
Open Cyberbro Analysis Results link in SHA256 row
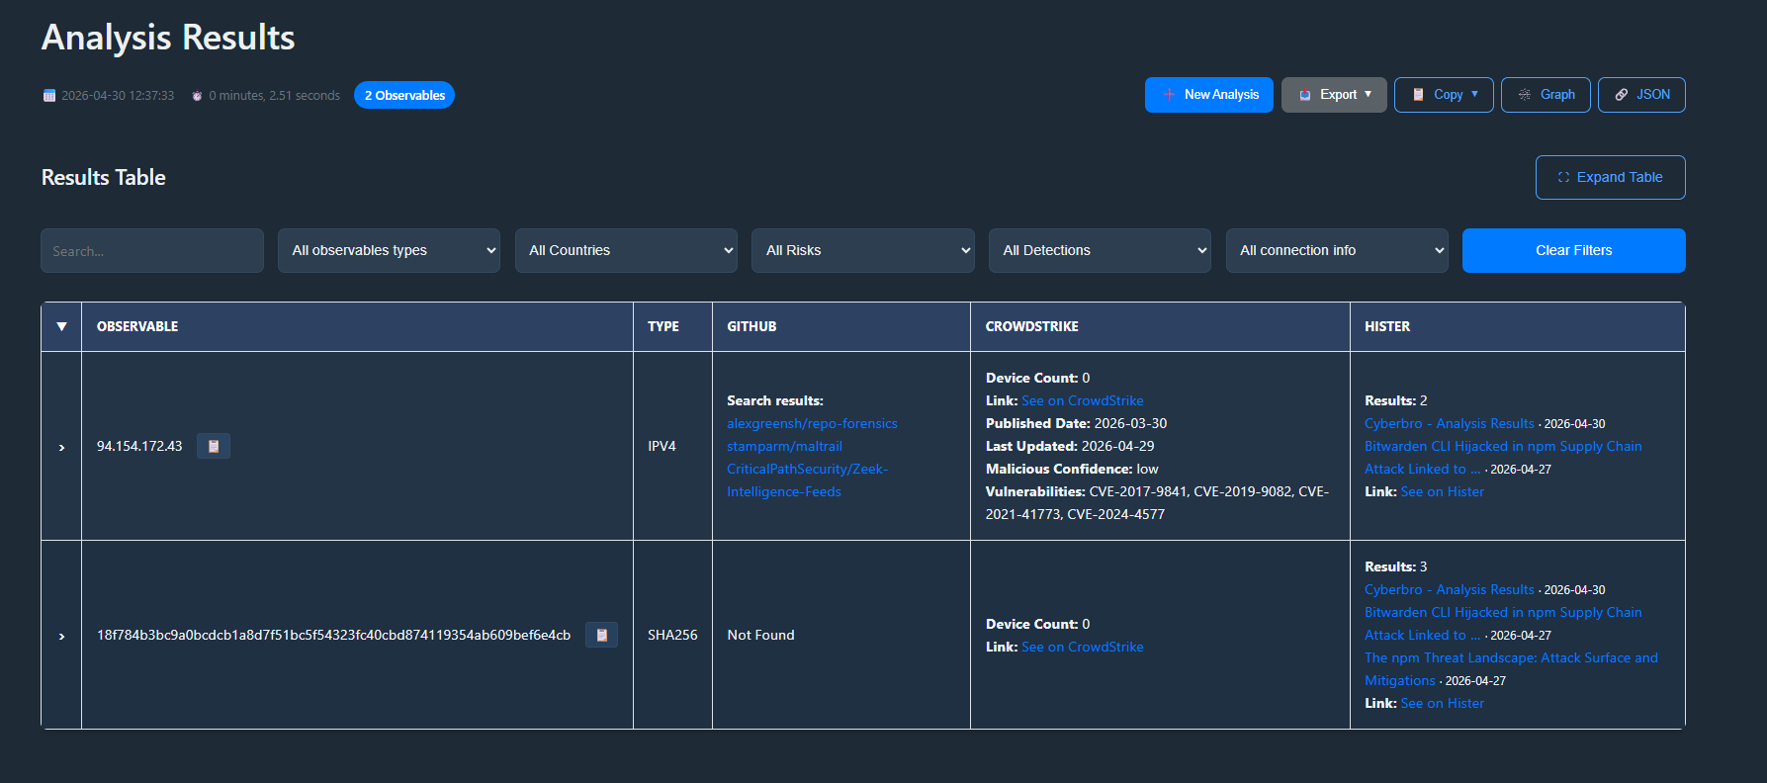[x=1450, y=589]
